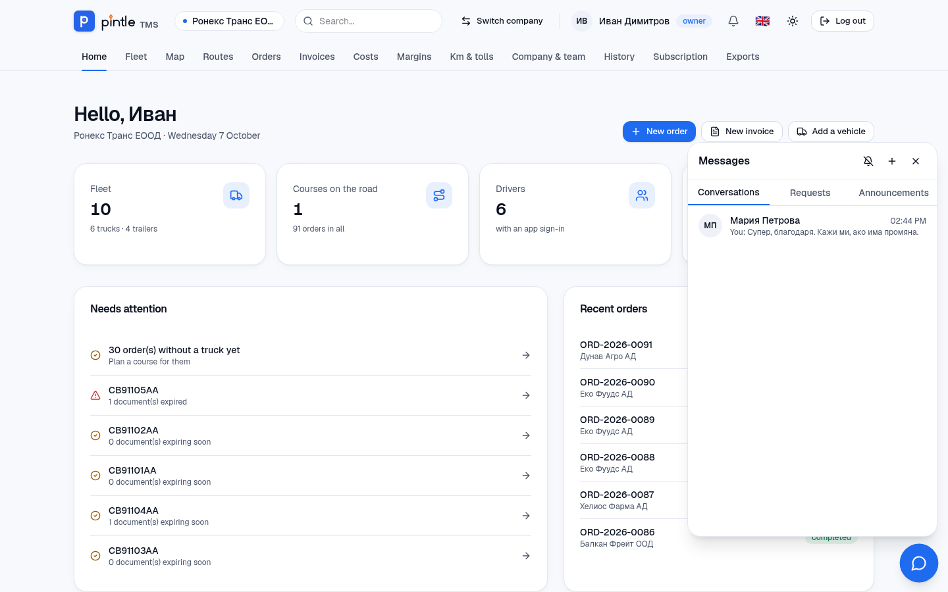Open order ORD-2026-0091

point(616,345)
